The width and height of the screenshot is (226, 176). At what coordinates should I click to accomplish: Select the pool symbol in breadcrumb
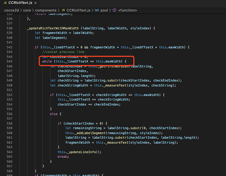[x=104, y=10]
